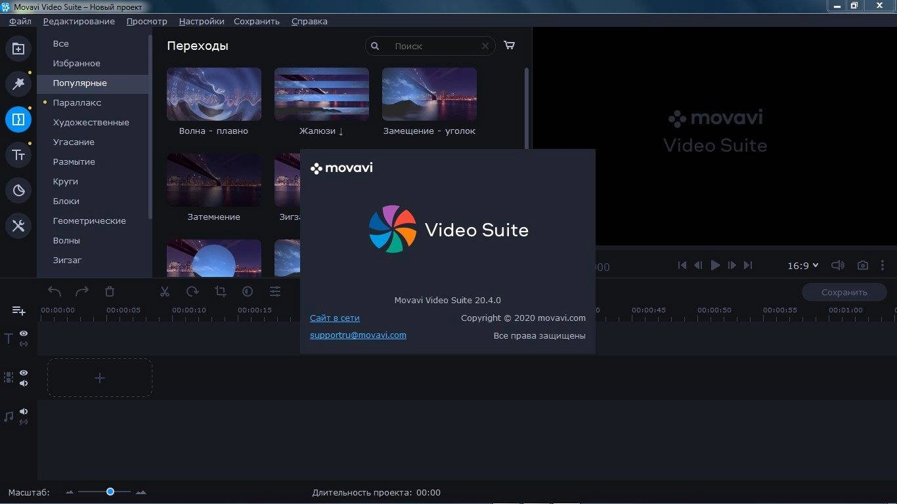Screen dimensions: 897x504
Task: Jump to next clip end button
Action: 748,265
